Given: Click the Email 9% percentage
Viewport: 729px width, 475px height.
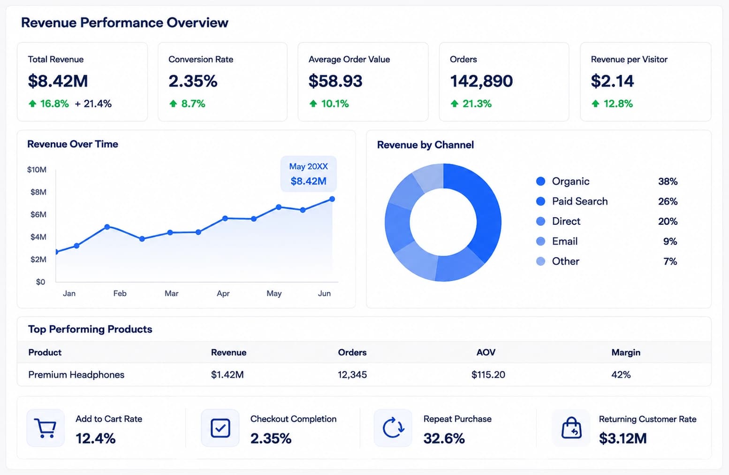Looking at the screenshot, I should point(670,241).
